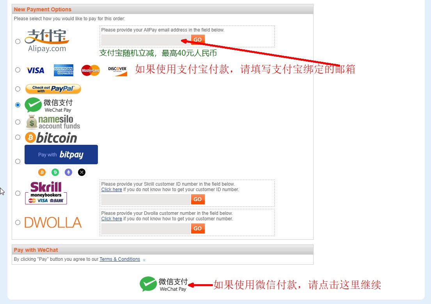Click GO button for Skrill customer ID

198,199
